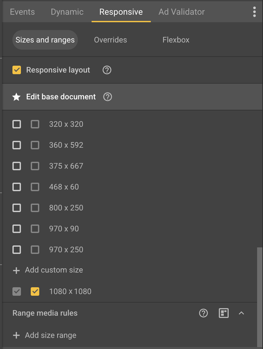Uncheck the yellow 1080 x 1080 checkbox
263x349 pixels.
click(35, 291)
